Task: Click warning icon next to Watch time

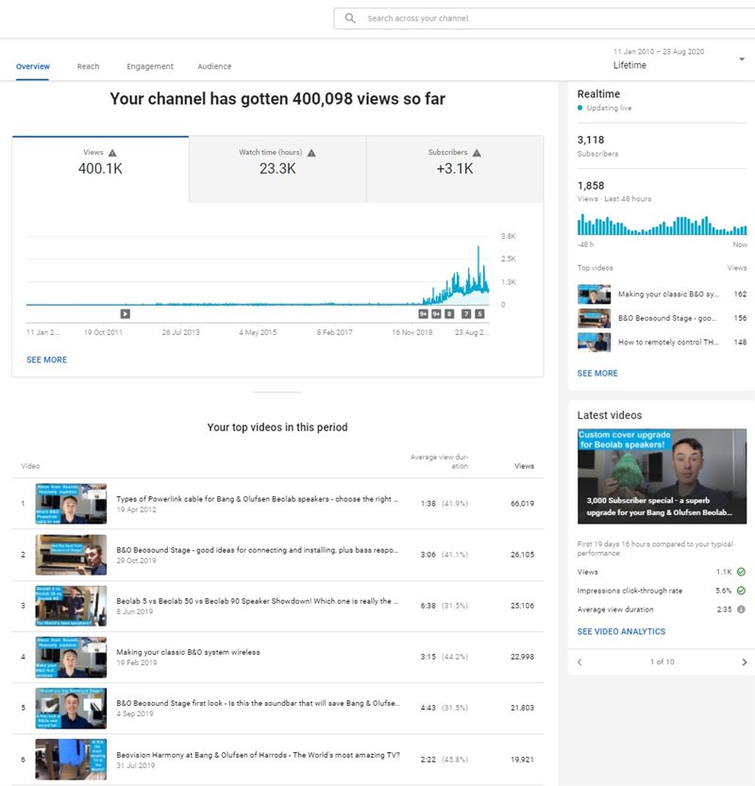Action: click(x=311, y=153)
